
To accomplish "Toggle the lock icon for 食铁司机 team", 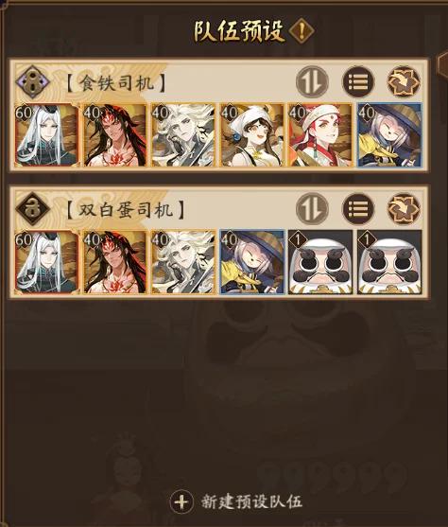I will tap(32, 81).
